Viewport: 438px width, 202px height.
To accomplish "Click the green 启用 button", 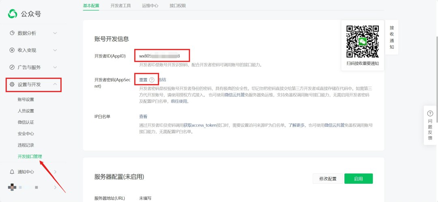I will pos(359,179).
